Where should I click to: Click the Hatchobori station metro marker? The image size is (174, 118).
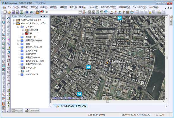point(120,18)
